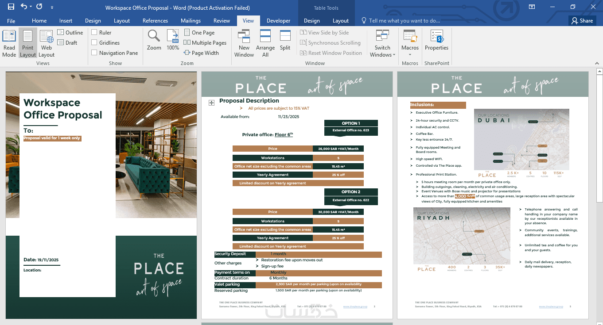Open a New Window of the document

tap(244, 43)
